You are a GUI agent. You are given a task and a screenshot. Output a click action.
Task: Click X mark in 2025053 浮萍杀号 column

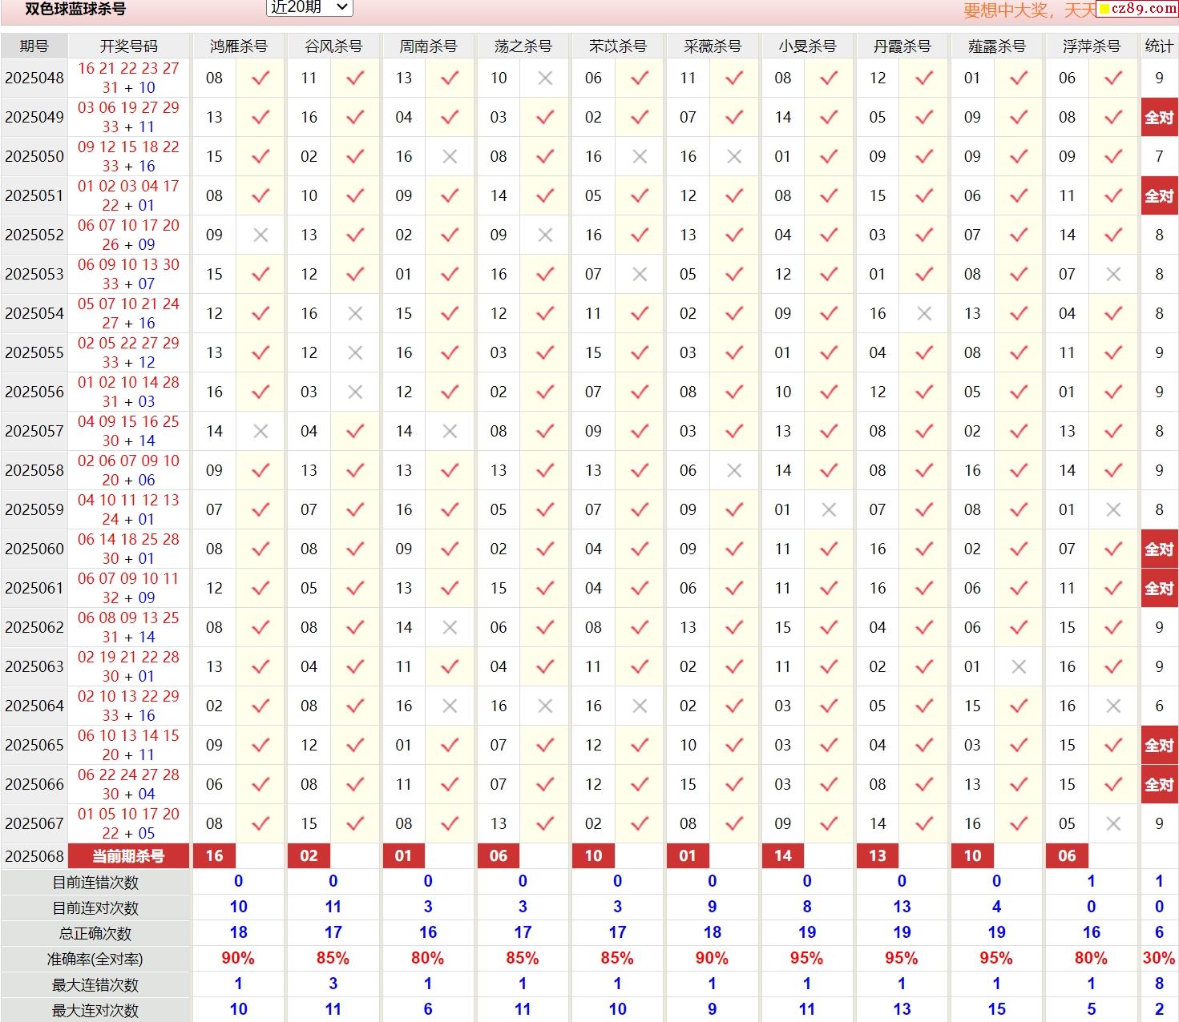click(x=1113, y=274)
